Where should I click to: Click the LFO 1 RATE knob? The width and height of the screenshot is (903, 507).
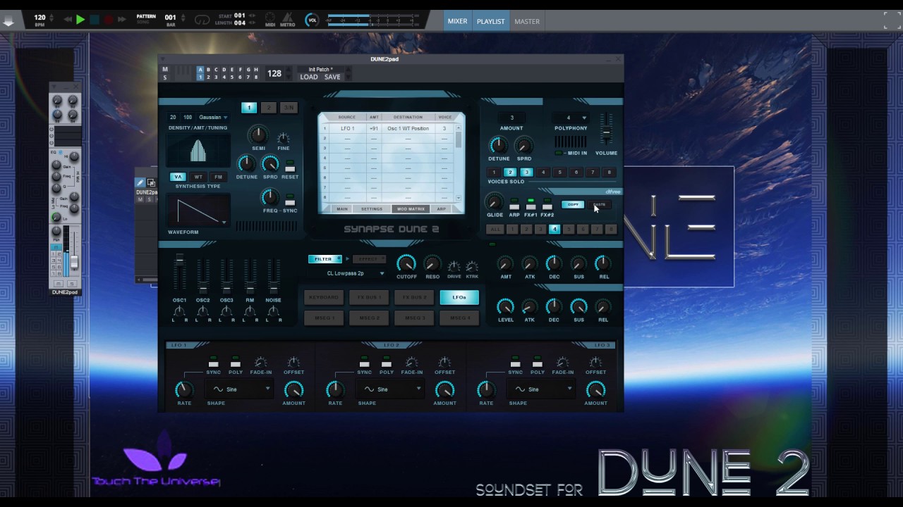184,389
